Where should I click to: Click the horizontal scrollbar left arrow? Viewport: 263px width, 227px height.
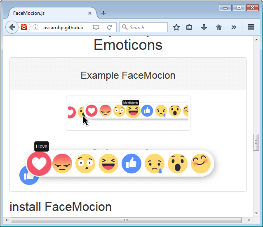click(x=7, y=220)
